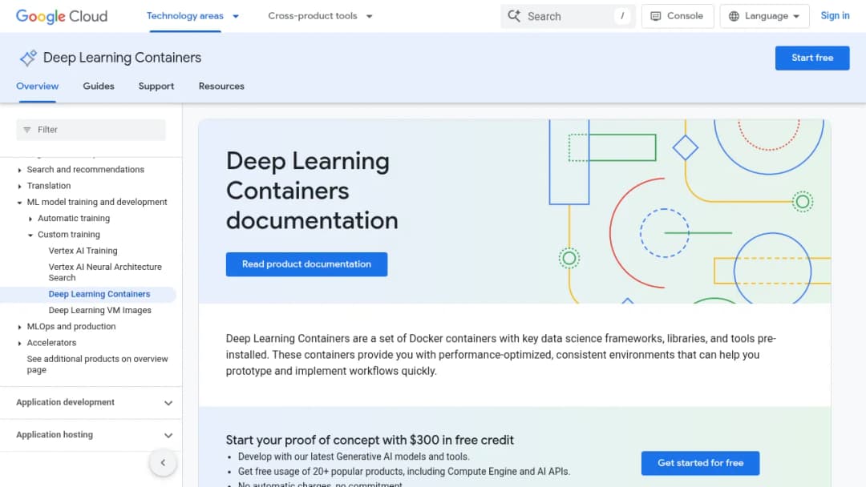Click the Cross-product tools menu label

[x=313, y=16]
